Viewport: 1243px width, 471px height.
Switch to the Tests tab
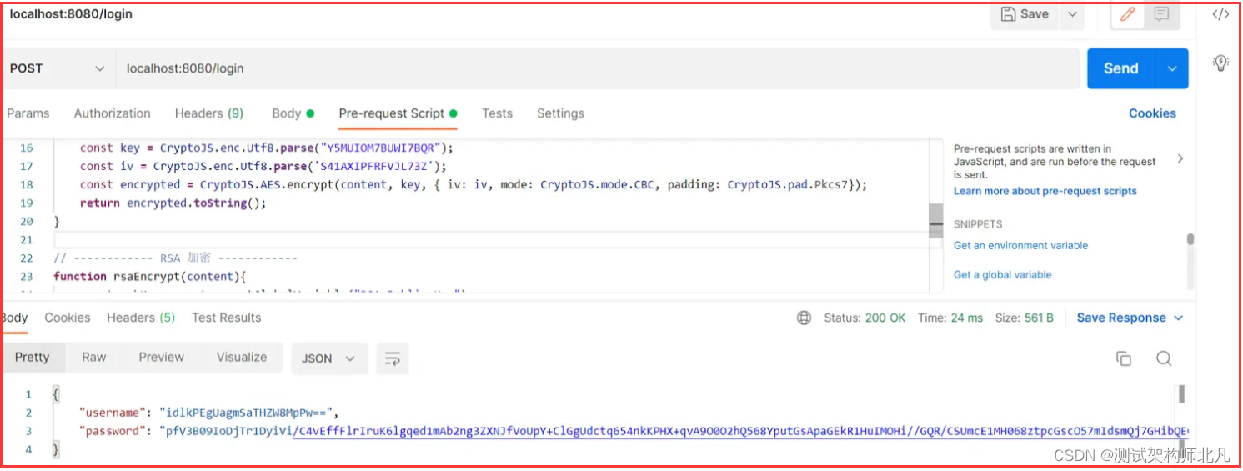coord(497,113)
